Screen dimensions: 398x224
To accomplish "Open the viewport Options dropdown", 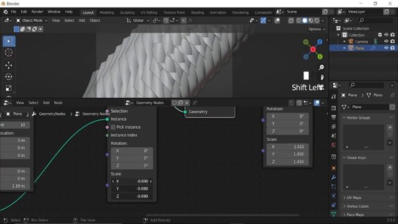I will click(317, 29).
